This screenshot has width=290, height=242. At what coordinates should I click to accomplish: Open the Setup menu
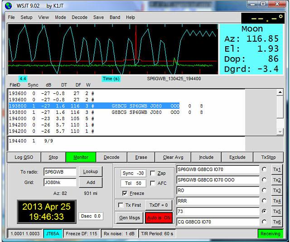coord(26,17)
